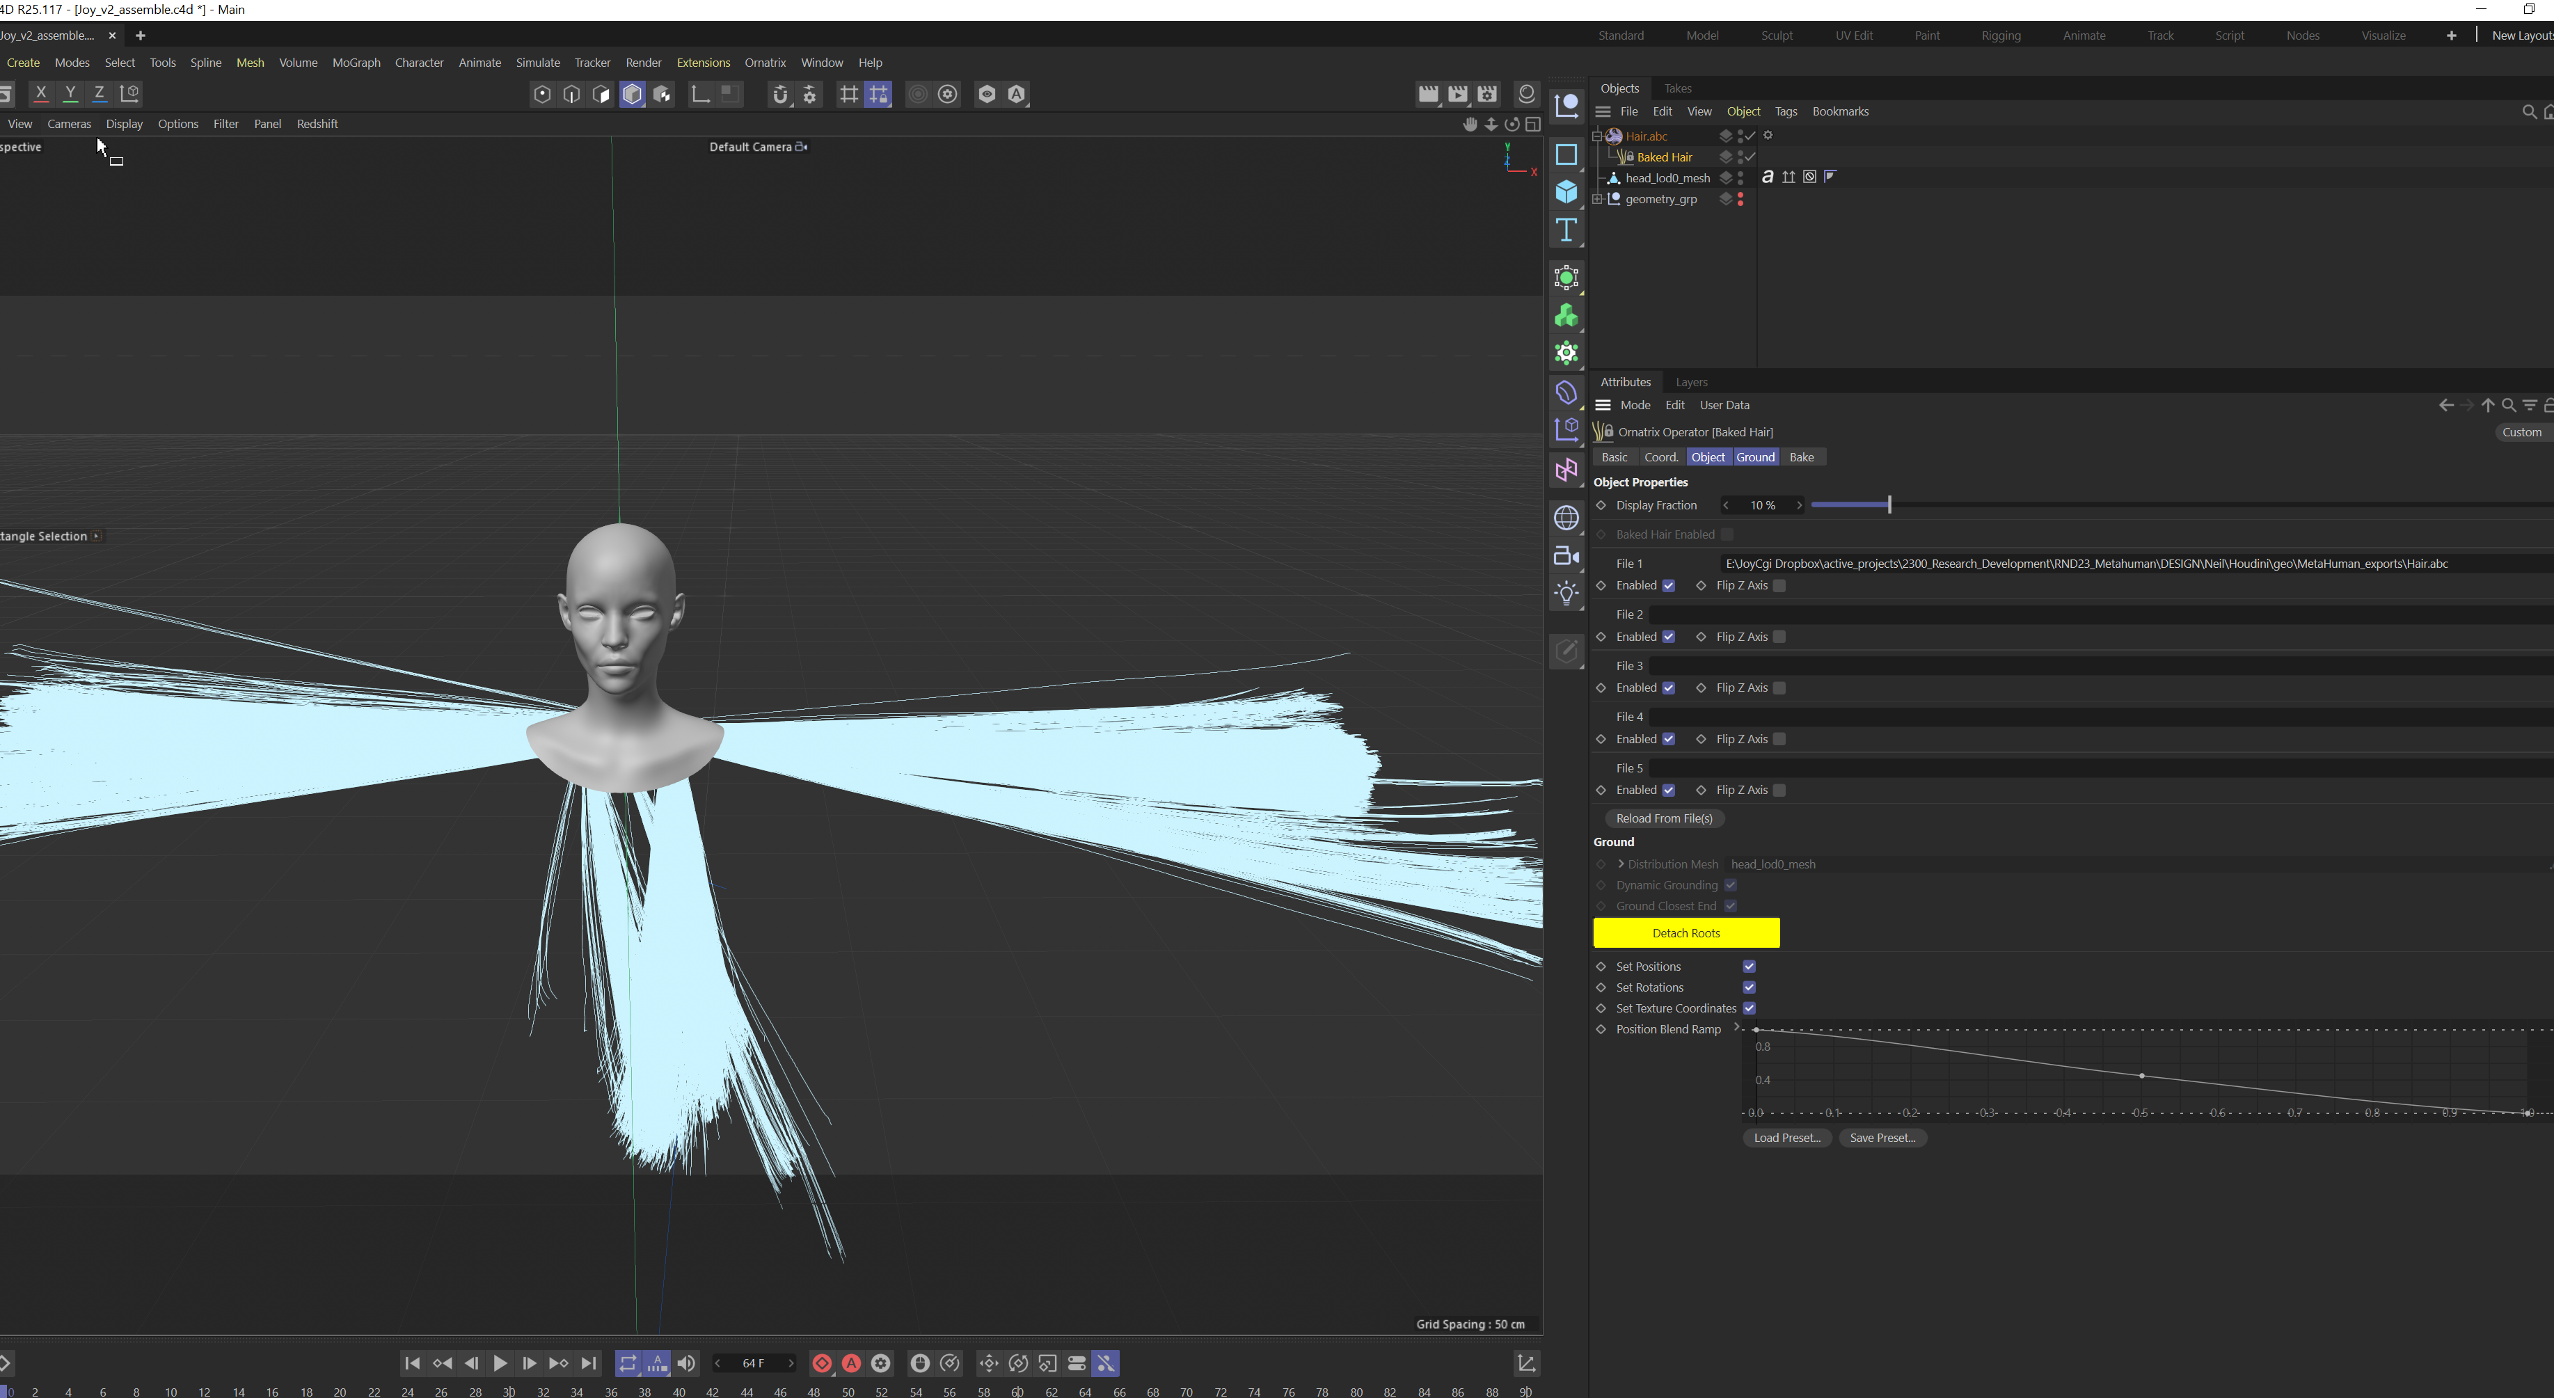Adjust the Display Fraction slider
Viewport: 2554px width, 1398px height.
(1889, 506)
